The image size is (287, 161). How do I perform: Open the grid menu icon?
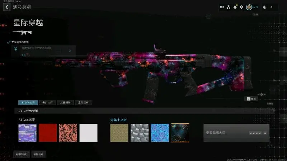pos(222,7)
